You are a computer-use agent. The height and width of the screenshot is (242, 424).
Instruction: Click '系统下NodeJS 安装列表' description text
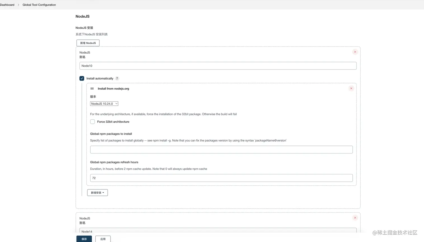pos(91,34)
